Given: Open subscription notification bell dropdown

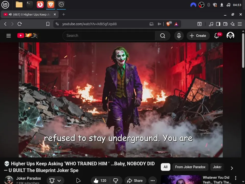Looking at the screenshot, I should 55,180.
